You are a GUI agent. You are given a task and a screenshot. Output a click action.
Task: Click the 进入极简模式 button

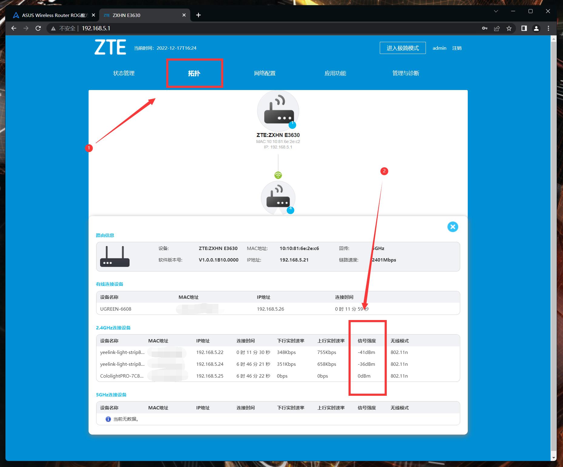pyautogui.click(x=403, y=48)
